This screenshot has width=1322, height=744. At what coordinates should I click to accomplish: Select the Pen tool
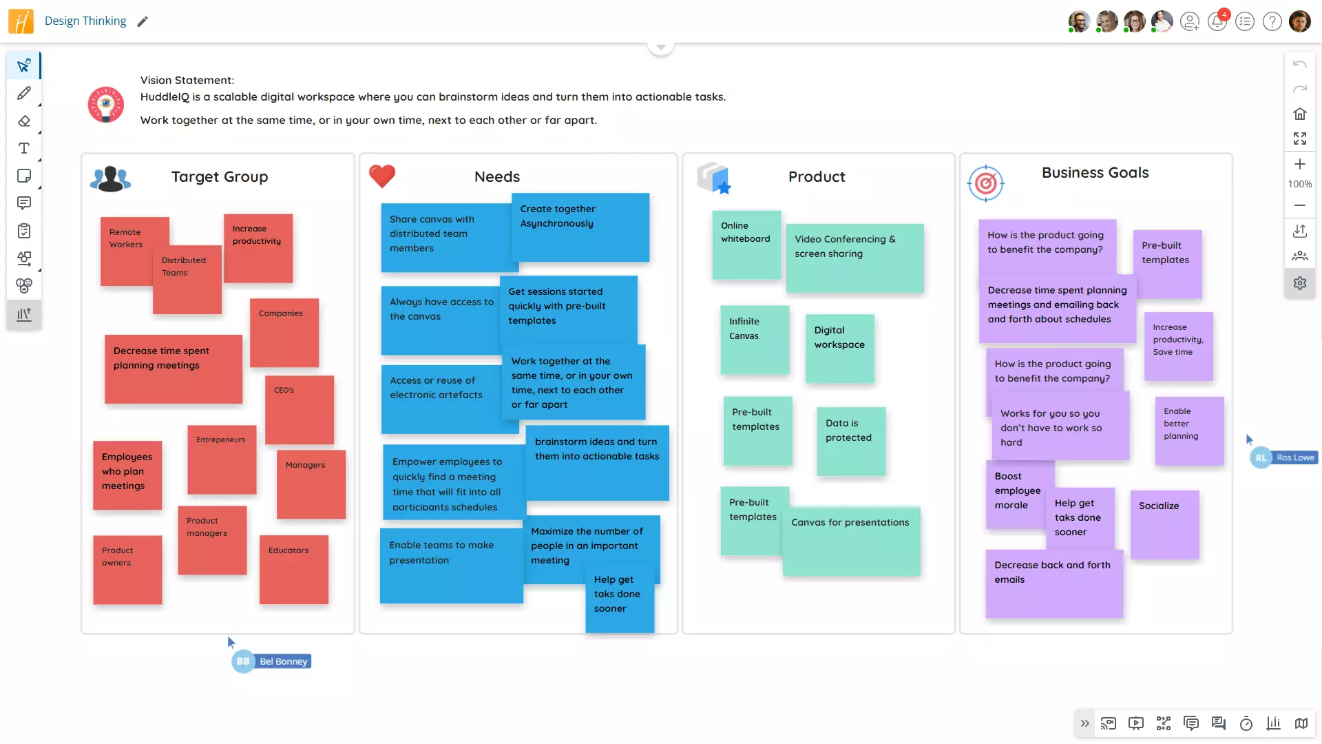tap(24, 93)
